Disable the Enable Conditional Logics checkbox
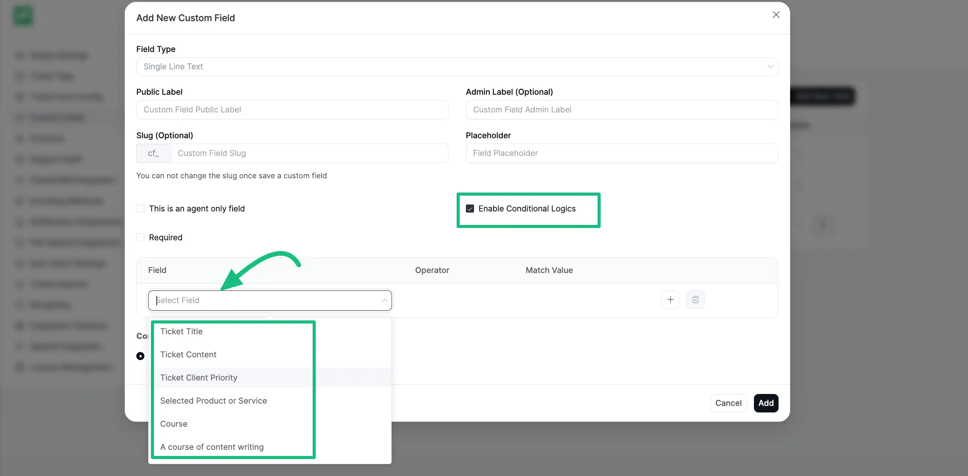Viewport: 968px width, 476px height. [470, 208]
